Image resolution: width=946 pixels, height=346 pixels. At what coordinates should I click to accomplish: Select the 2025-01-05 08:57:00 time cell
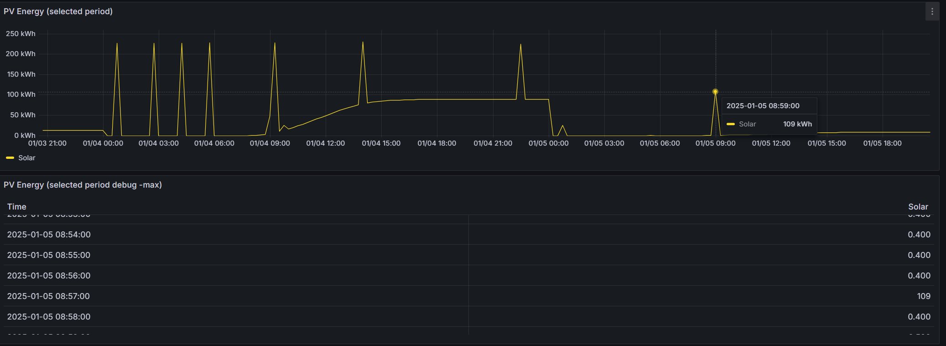point(48,296)
